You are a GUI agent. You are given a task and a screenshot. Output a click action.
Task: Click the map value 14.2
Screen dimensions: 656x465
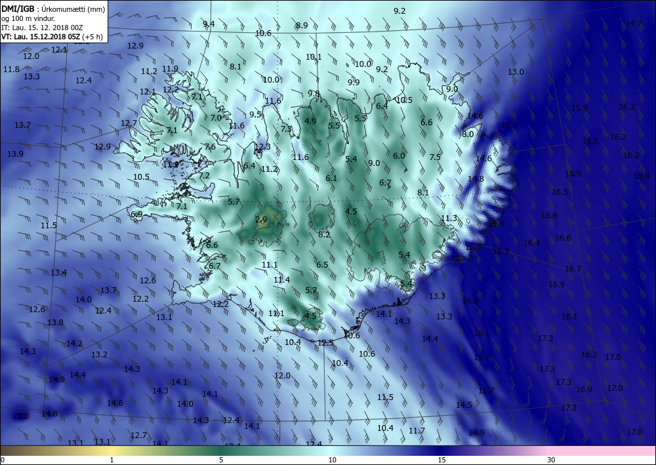point(75,343)
